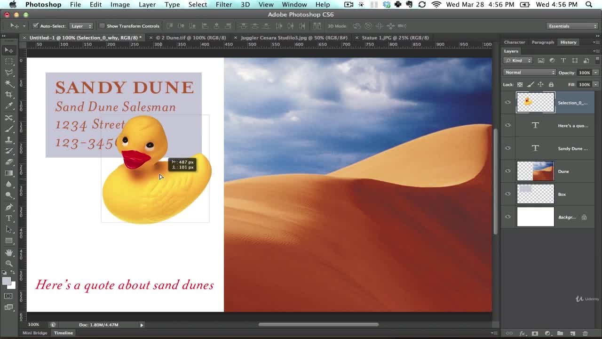Open the Kind filter dropdown
This screenshot has height=339, width=602.
click(x=518, y=60)
